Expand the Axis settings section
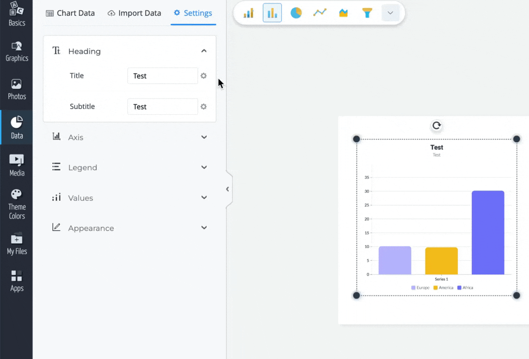The width and height of the screenshot is (529, 359). (129, 137)
